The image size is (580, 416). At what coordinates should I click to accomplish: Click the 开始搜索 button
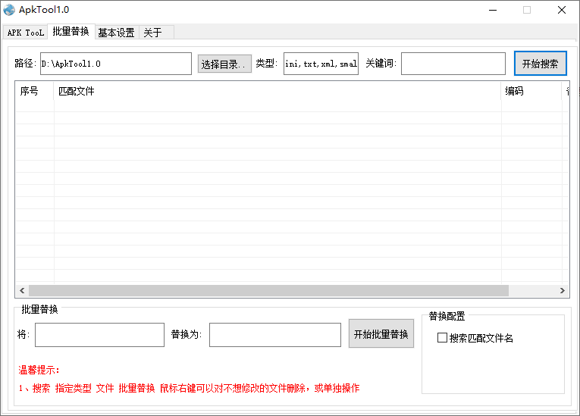pyautogui.click(x=541, y=64)
